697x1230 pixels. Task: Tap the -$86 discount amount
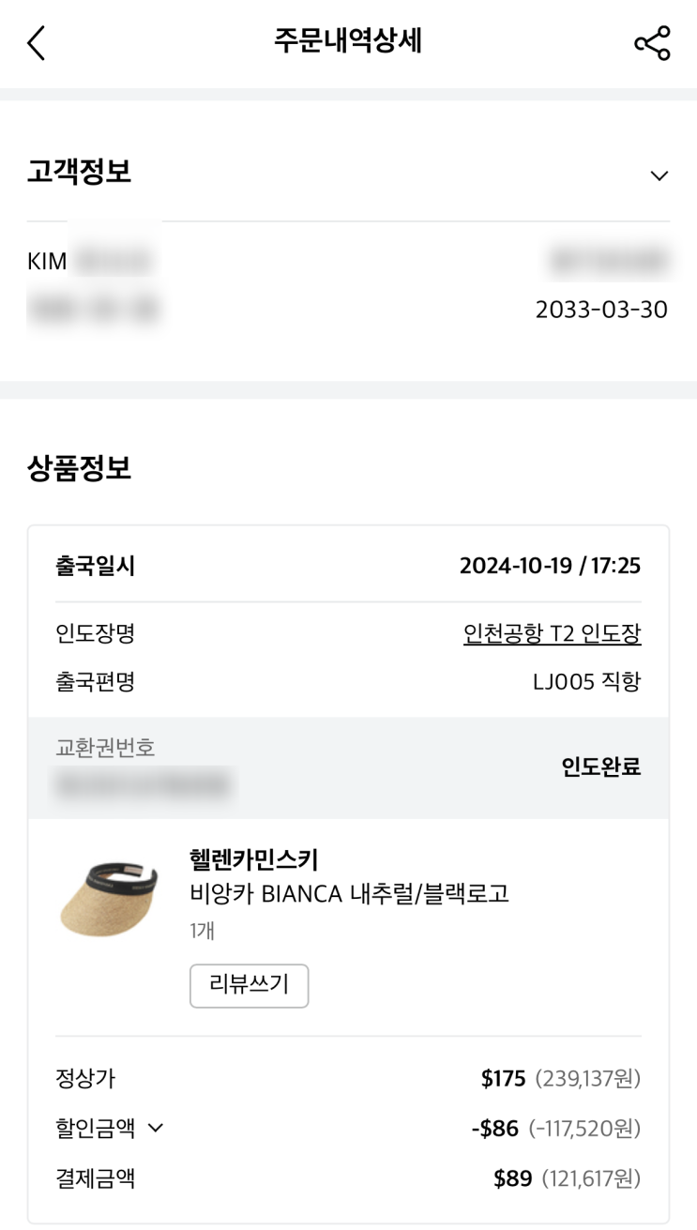tap(494, 1128)
